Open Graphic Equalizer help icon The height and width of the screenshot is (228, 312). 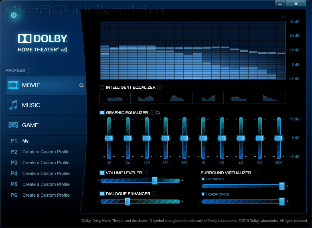152,113
